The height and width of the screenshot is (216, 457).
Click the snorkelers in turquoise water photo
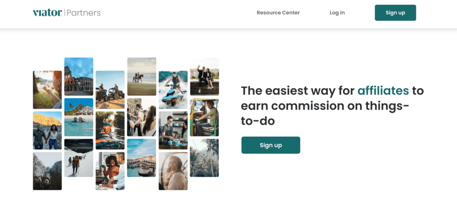(x=79, y=117)
